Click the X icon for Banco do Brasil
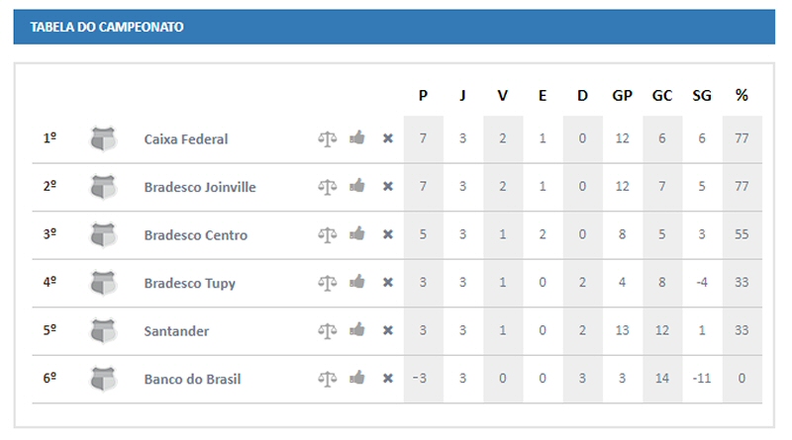Screen dimensions: 792x440 coord(388,378)
